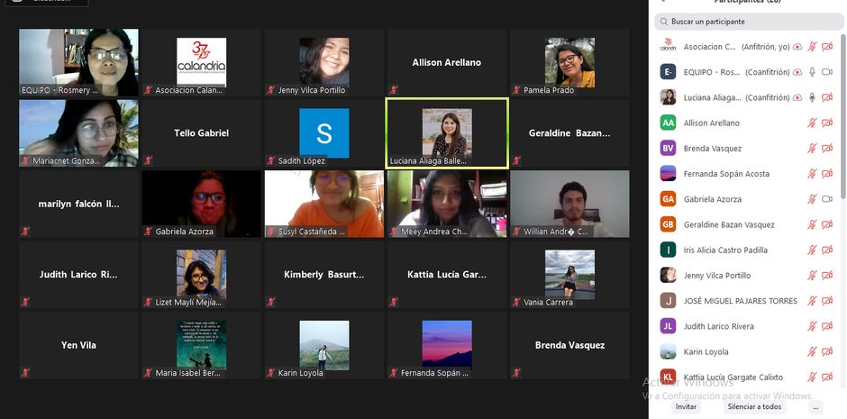
Task: Click muted mic icon for Brenda Vasquez row
Action: pyautogui.click(x=812, y=149)
